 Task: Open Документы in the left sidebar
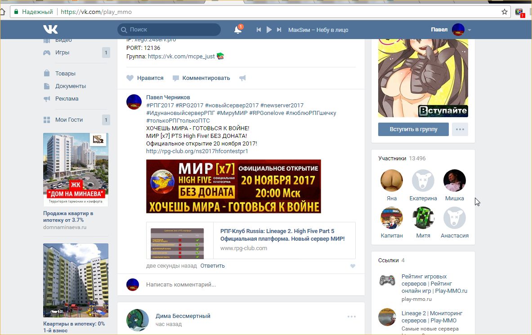[x=70, y=86]
